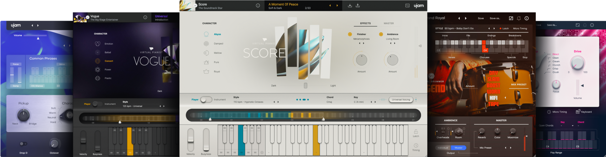The image size is (606, 157).
Task: Click the Score window resize icon
Action: 408,6
